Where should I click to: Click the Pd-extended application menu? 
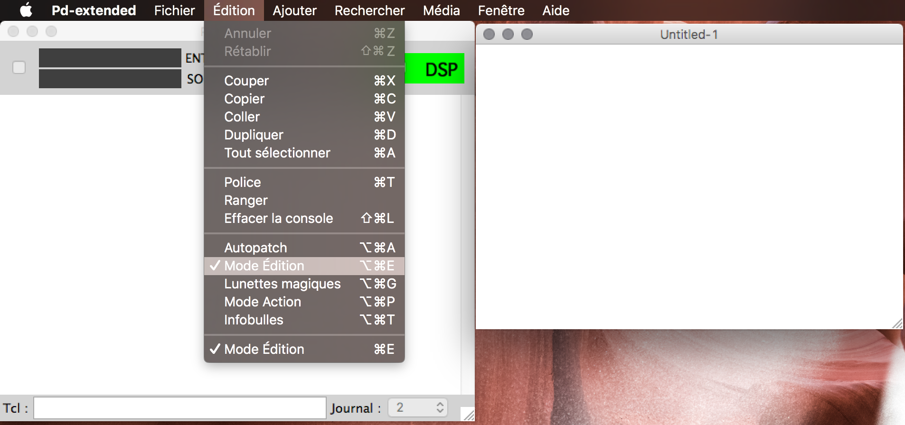point(94,10)
